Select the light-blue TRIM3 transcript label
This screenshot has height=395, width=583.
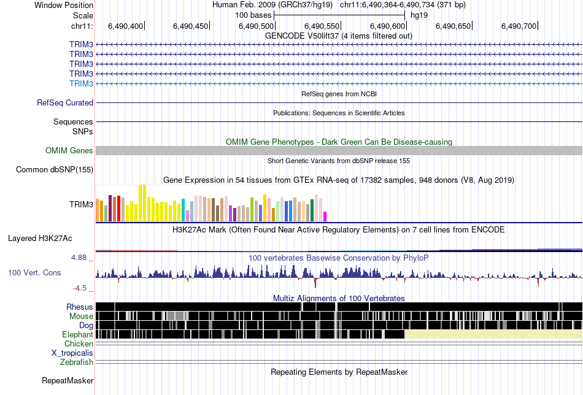click(81, 83)
